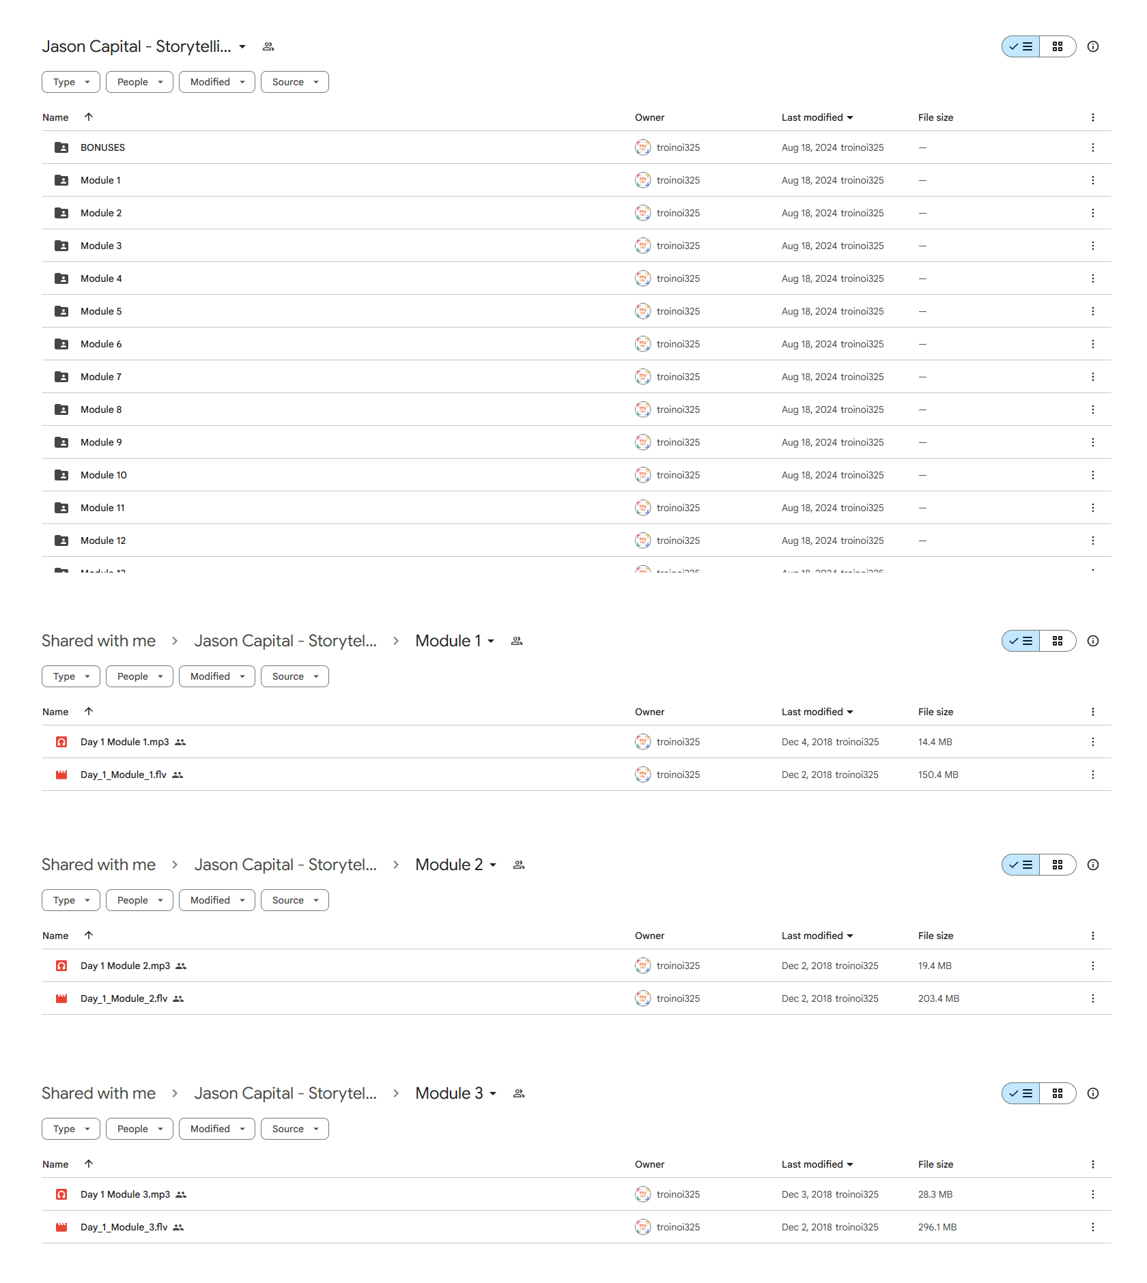
Task: Click the video icon of Day_1_Module_3.flv
Action: click(61, 1227)
